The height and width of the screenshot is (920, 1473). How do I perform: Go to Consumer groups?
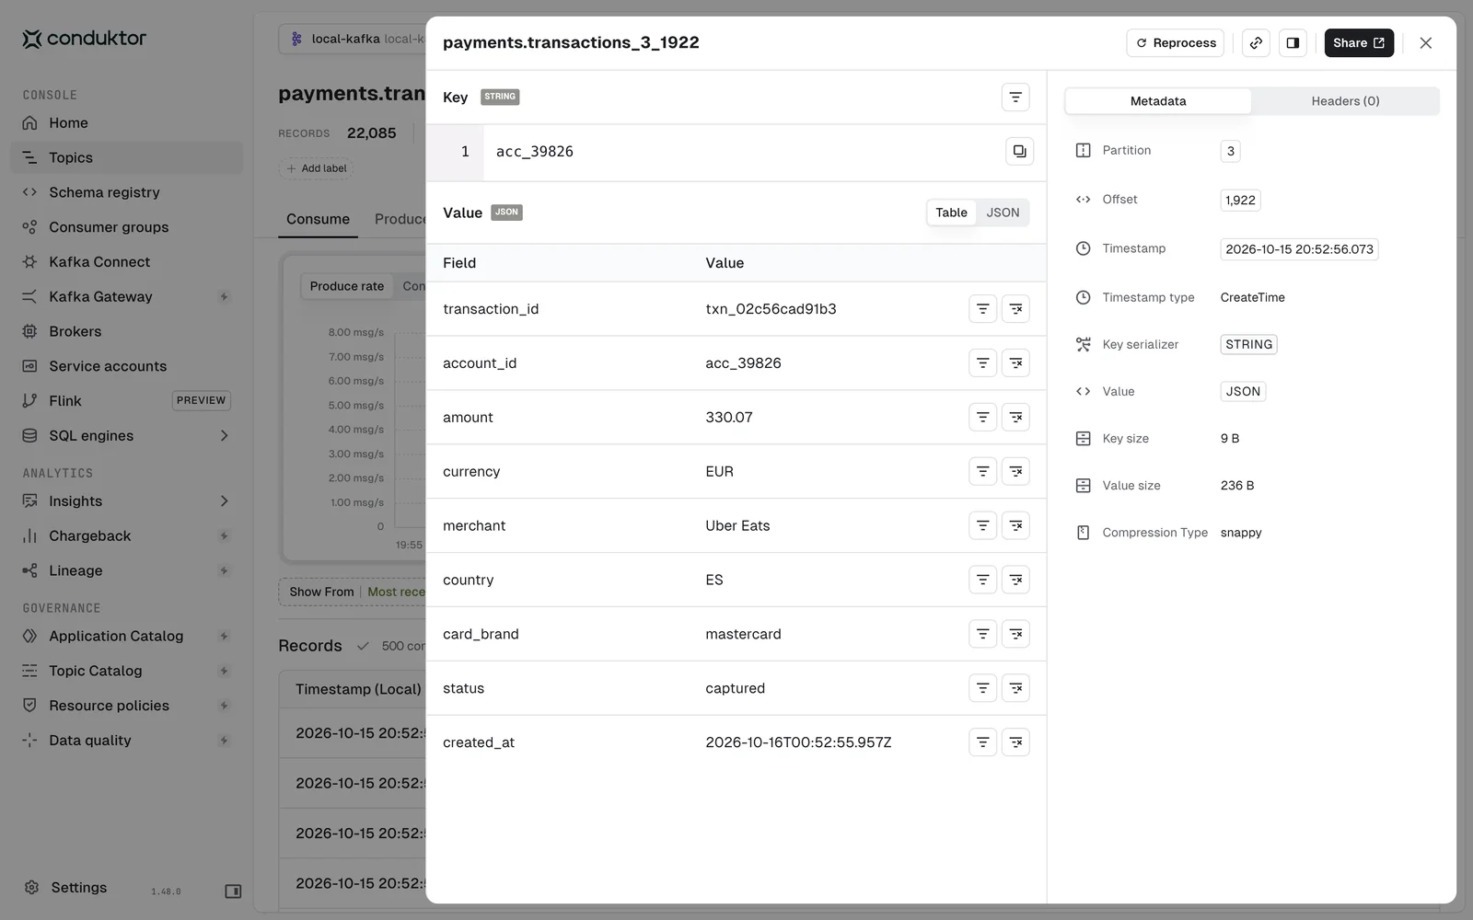[127, 227]
